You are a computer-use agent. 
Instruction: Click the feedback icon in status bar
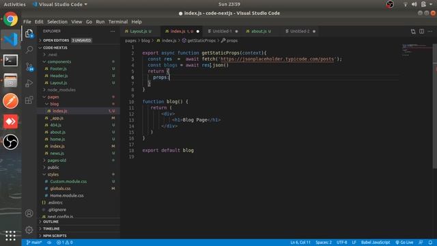click(421, 243)
